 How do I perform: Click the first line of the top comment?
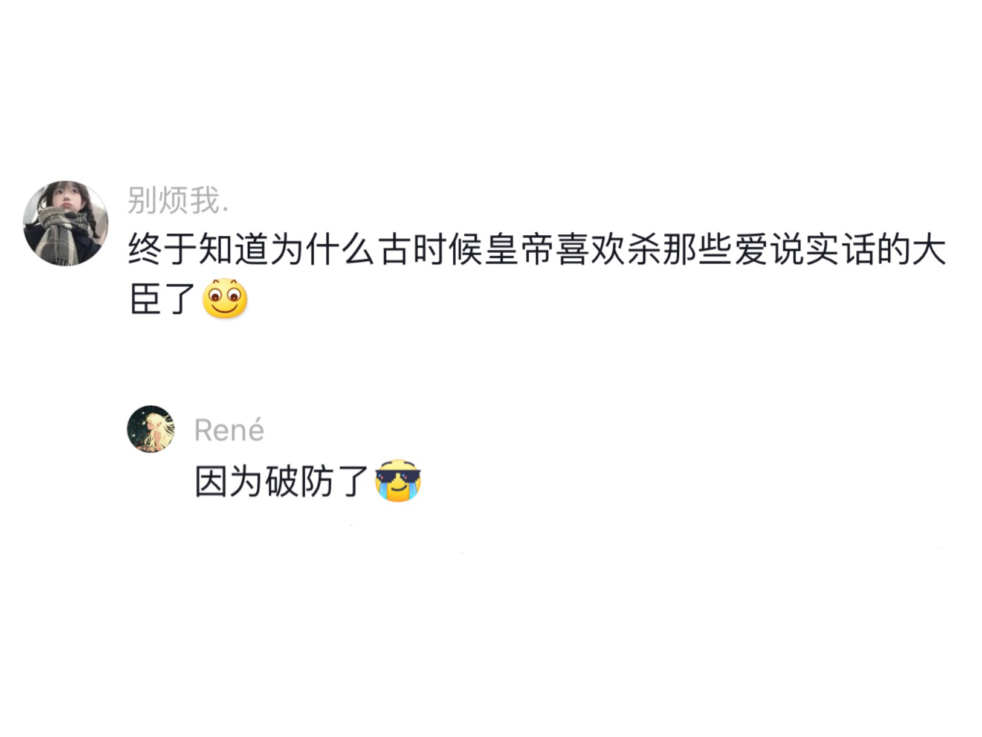tap(537, 250)
